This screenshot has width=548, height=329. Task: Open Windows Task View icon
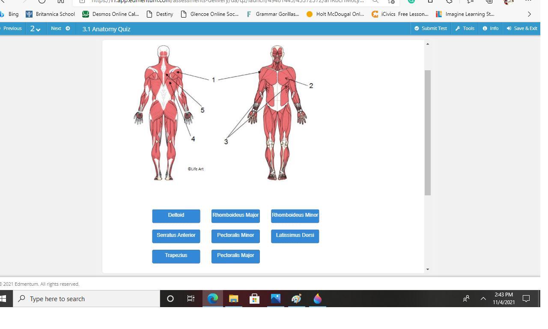[191, 299]
